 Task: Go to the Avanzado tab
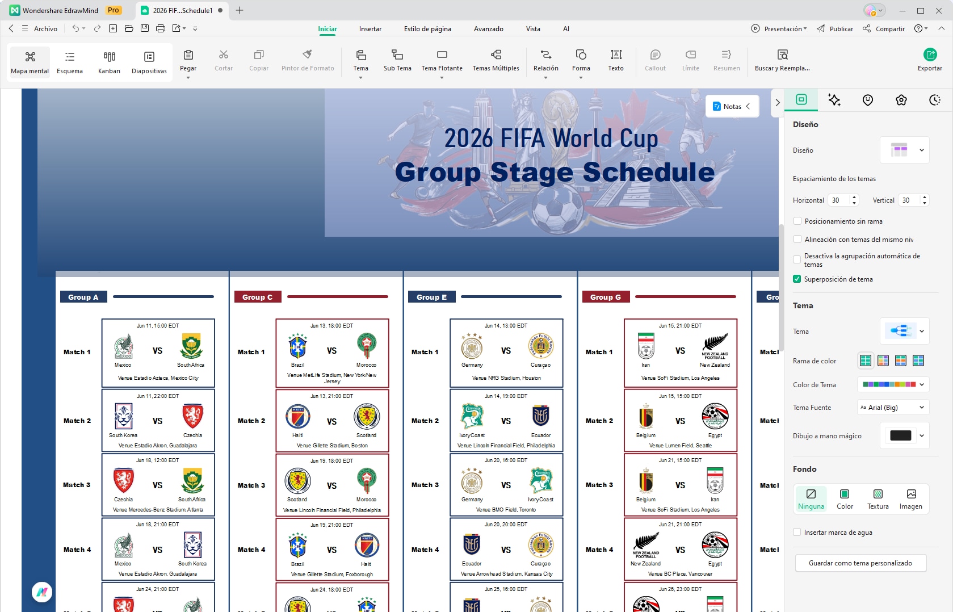[489, 29]
